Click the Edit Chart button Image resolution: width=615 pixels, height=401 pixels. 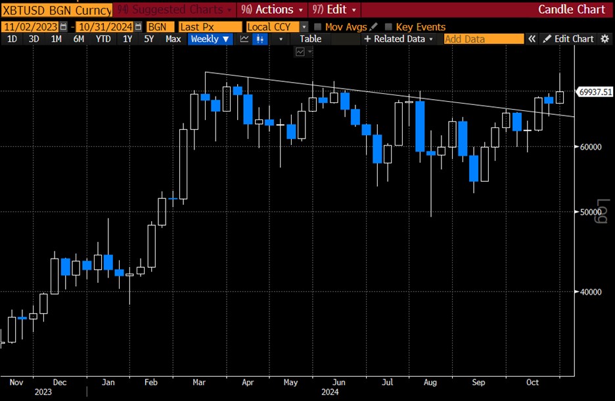coord(569,39)
